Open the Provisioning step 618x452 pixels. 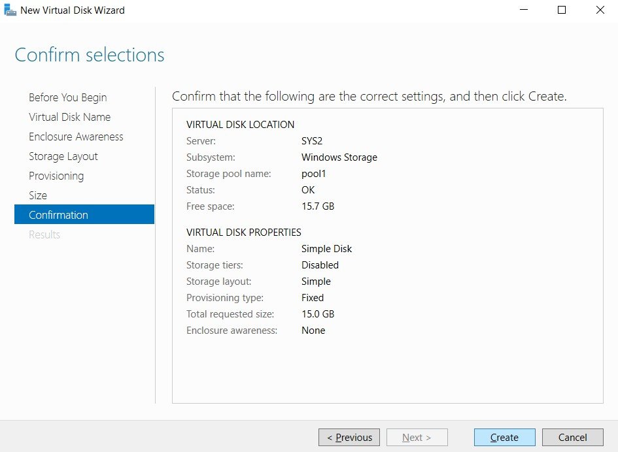click(x=56, y=176)
